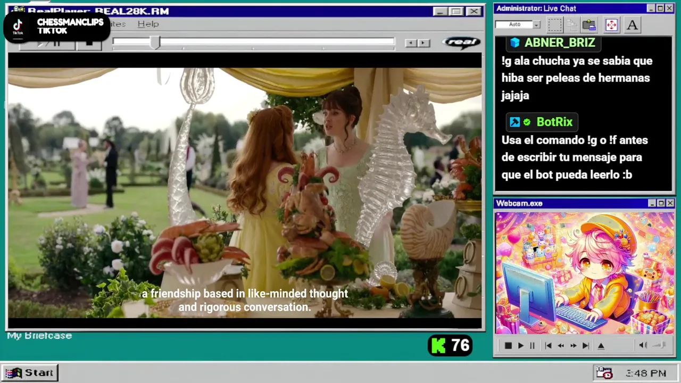Click the green verified badge beside BotRix
This screenshot has width=681, height=383.
point(527,122)
